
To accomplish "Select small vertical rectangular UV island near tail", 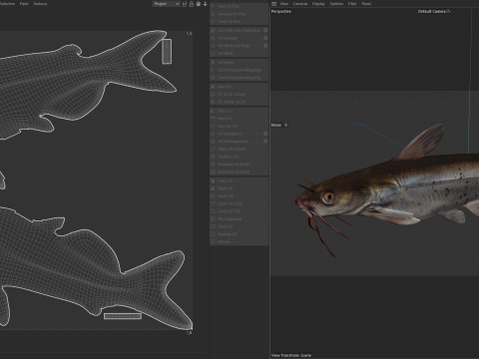I will [167, 51].
